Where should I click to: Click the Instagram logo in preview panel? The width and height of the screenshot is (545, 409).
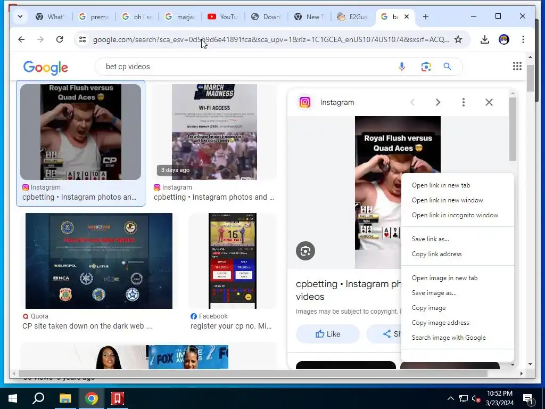[305, 102]
